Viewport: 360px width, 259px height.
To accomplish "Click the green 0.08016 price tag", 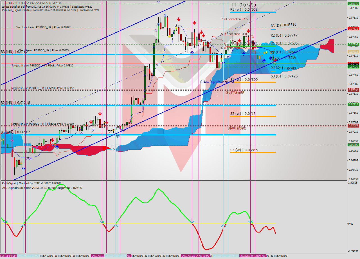I will (x=353, y=4).
